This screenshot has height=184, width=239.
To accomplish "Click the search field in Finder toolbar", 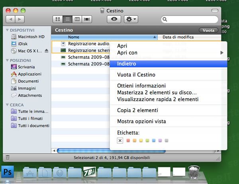I will click(x=190, y=20).
